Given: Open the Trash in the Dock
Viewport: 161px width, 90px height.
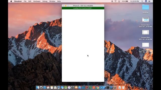Looking at the screenshot, I should pyautogui.click(x=123, y=87).
